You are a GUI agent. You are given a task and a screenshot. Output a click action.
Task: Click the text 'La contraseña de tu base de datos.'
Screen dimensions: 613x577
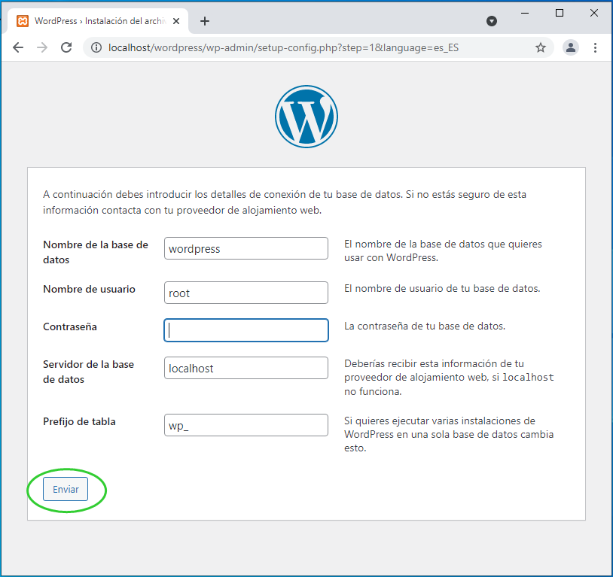click(425, 326)
